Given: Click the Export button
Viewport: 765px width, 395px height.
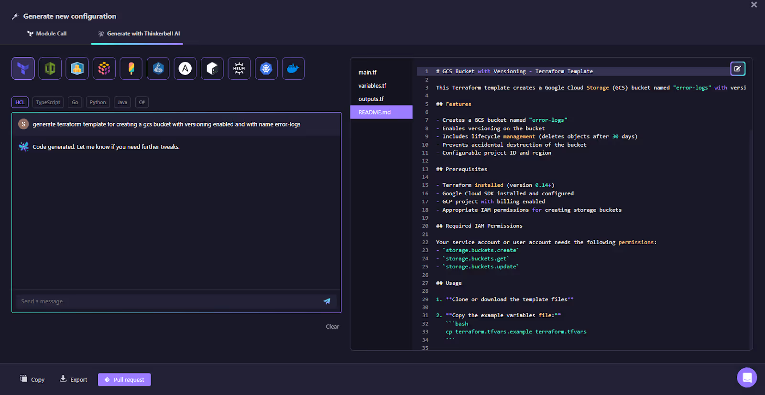Looking at the screenshot, I should click(74, 379).
